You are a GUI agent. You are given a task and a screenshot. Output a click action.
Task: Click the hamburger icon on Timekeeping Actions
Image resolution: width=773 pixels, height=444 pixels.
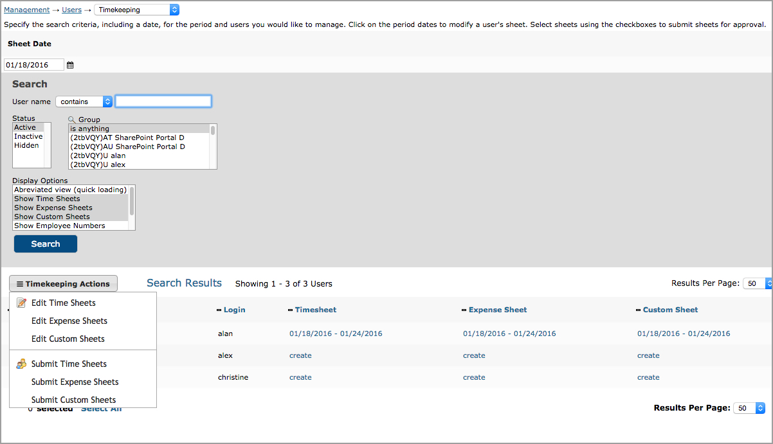pos(20,284)
